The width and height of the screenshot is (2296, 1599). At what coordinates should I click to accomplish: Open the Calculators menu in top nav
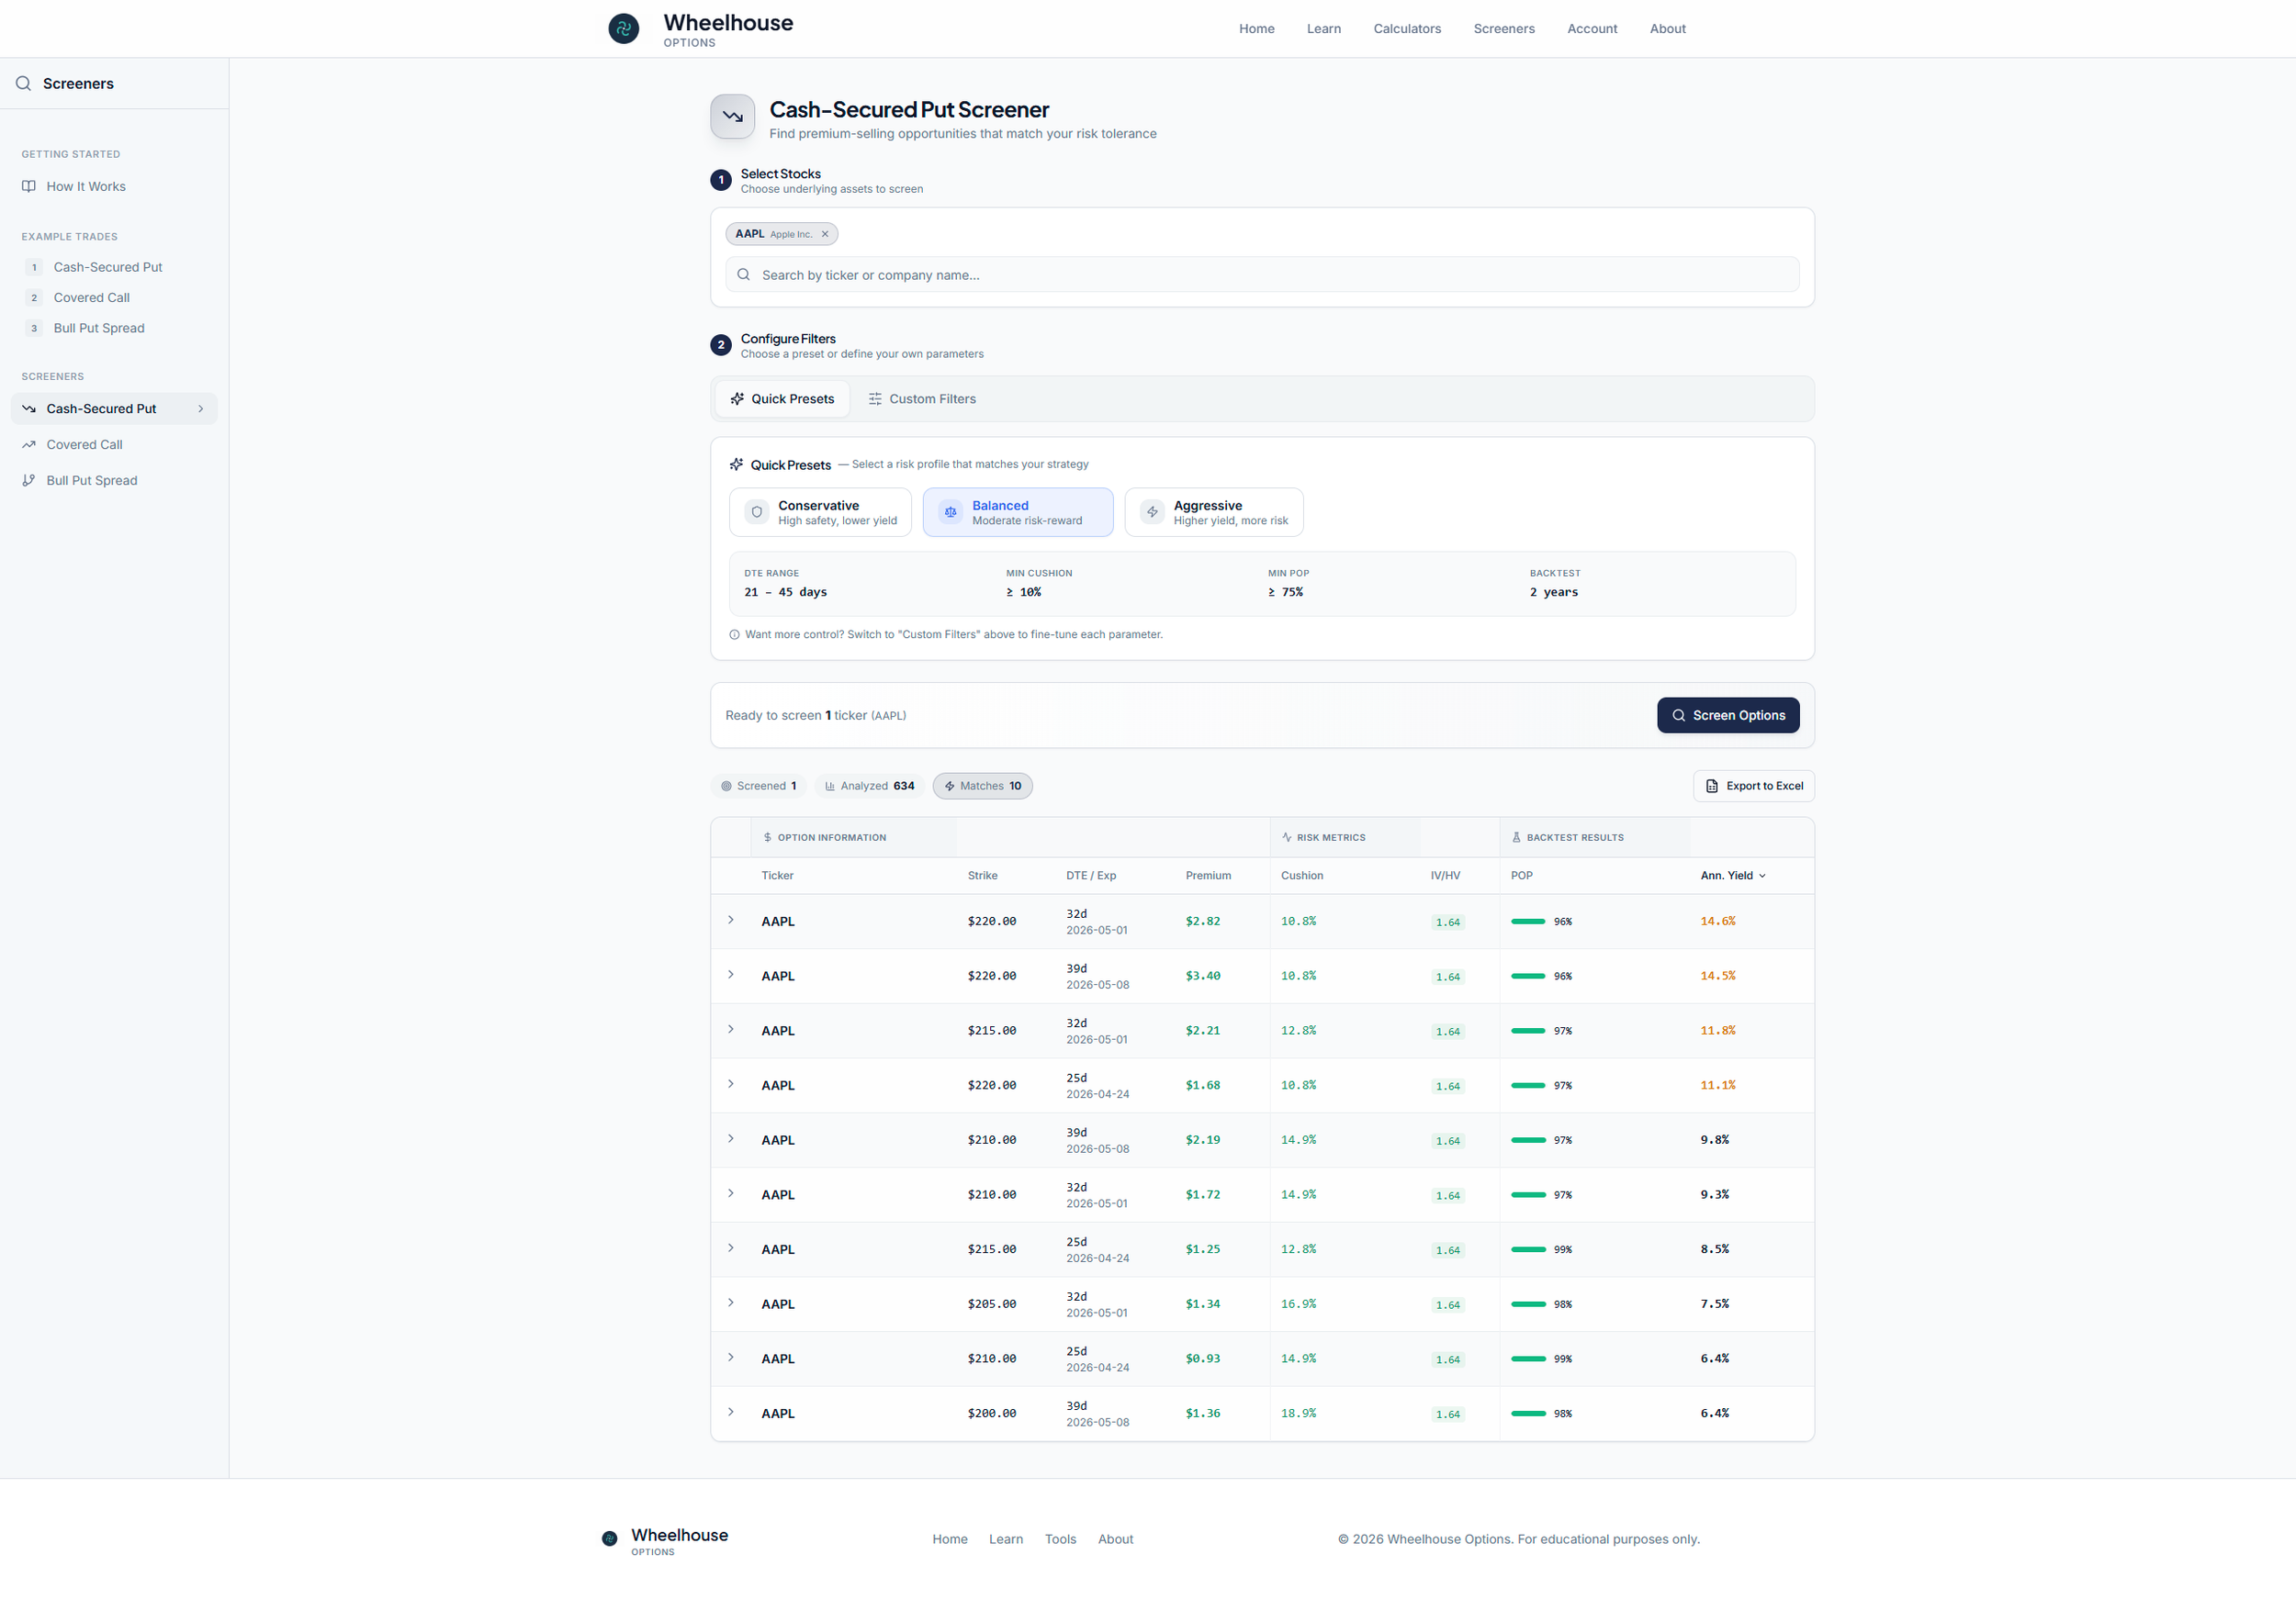tap(1406, 29)
